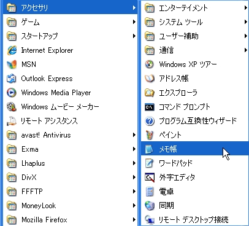Click the Outlook Express envelope icon
This screenshot has height=226, width=249.
[12, 79]
